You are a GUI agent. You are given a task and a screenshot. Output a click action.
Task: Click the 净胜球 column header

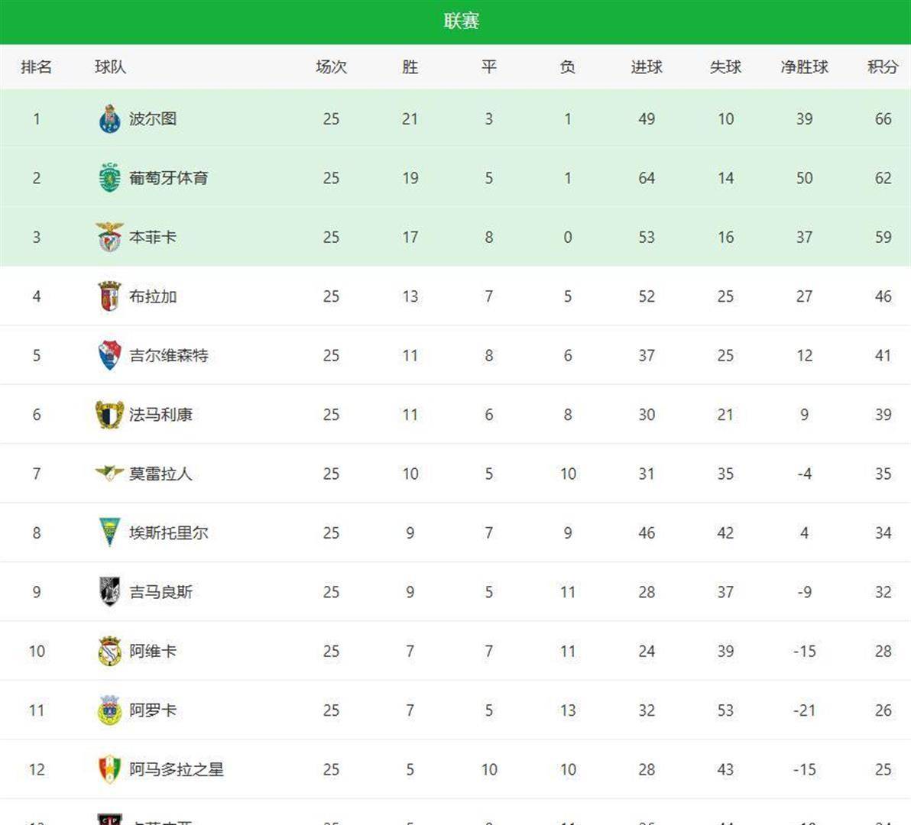(x=804, y=67)
